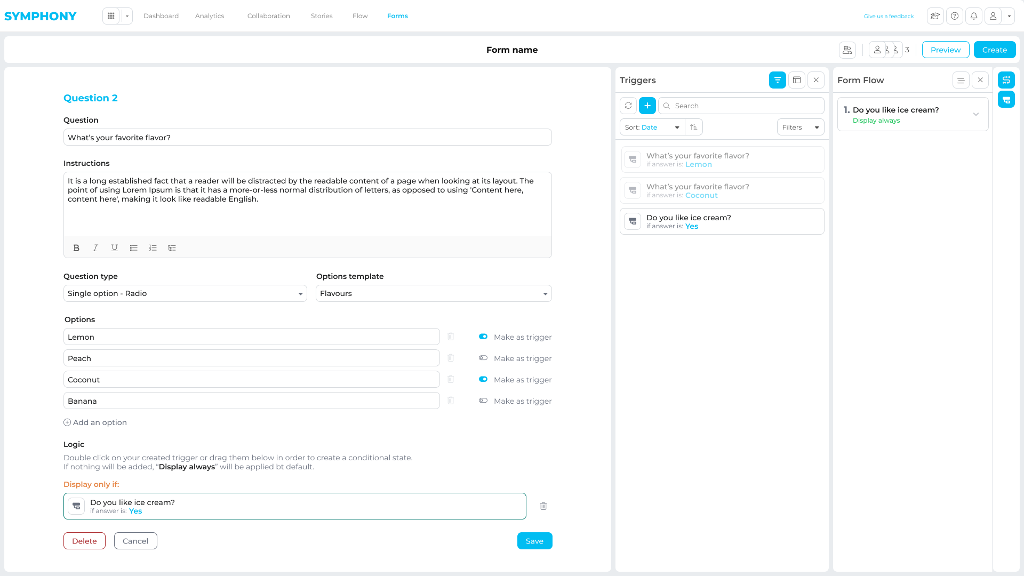Viewport: 1024px width, 576px height.
Task: Enable trigger toggle for Banana
Action: click(483, 401)
